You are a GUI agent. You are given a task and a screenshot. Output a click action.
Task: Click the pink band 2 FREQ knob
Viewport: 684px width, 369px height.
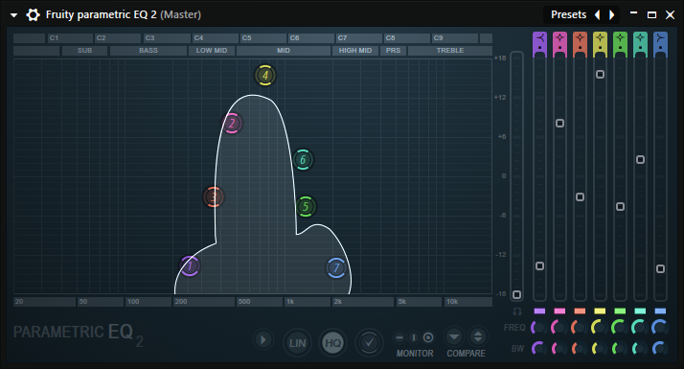tap(559, 327)
